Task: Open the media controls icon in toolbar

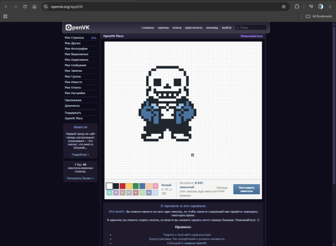Action: coord(311,7)
